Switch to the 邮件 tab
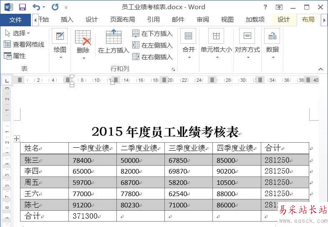The image size is (328, 227). tap(178, 20)
